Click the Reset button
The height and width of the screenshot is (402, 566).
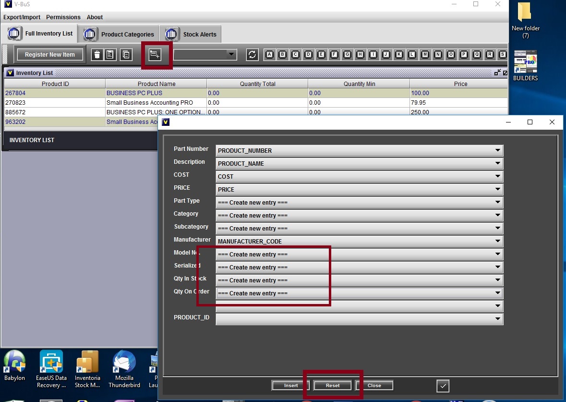333,385
